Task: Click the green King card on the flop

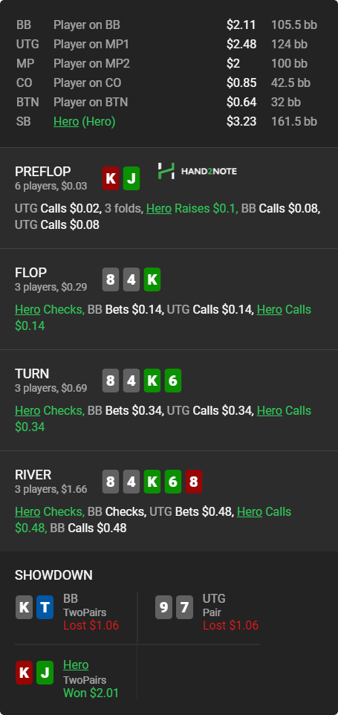Action: click(x=152, y=279)
